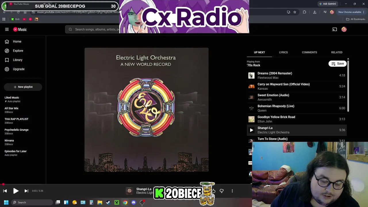The height and width of the screenshot is (207, 368).
Task: Open the YouTube bookmark
Action: (x=24, y=19)
